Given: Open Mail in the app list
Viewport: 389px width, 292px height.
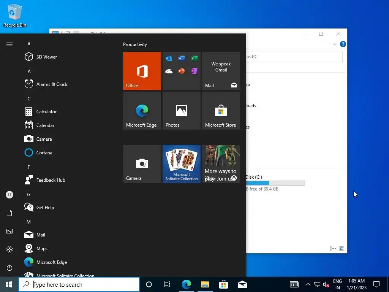Looking at the screenshot, I should coord(35,235).
